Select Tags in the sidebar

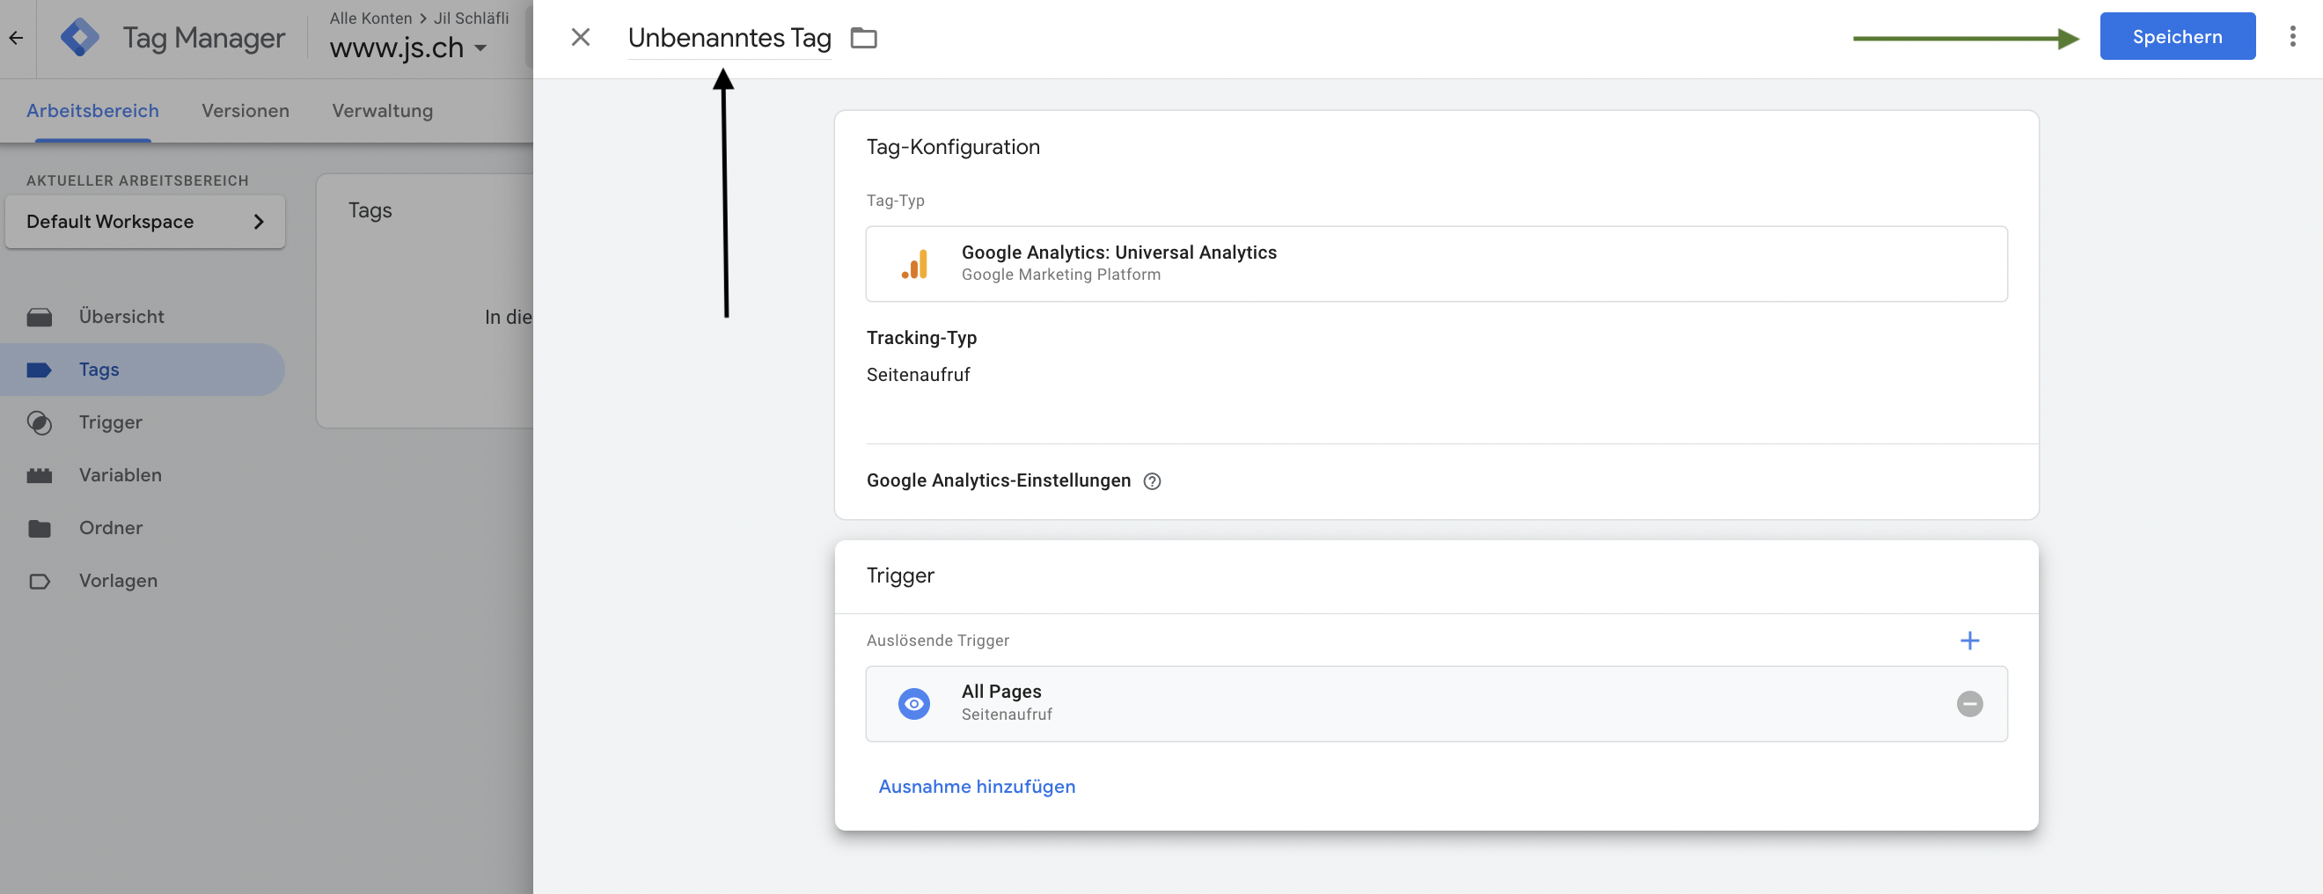[x=143, y=370]
